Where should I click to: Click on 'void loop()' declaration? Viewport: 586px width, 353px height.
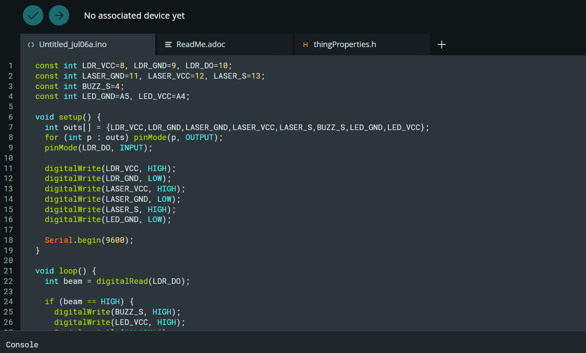[61, 271]
